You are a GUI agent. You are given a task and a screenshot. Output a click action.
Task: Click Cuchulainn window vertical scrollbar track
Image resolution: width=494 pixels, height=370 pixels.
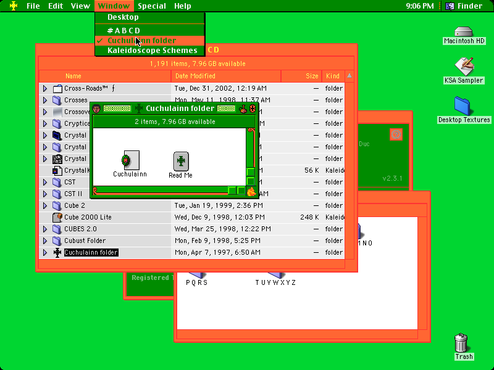pyautogui.click(x=251, y=149)
